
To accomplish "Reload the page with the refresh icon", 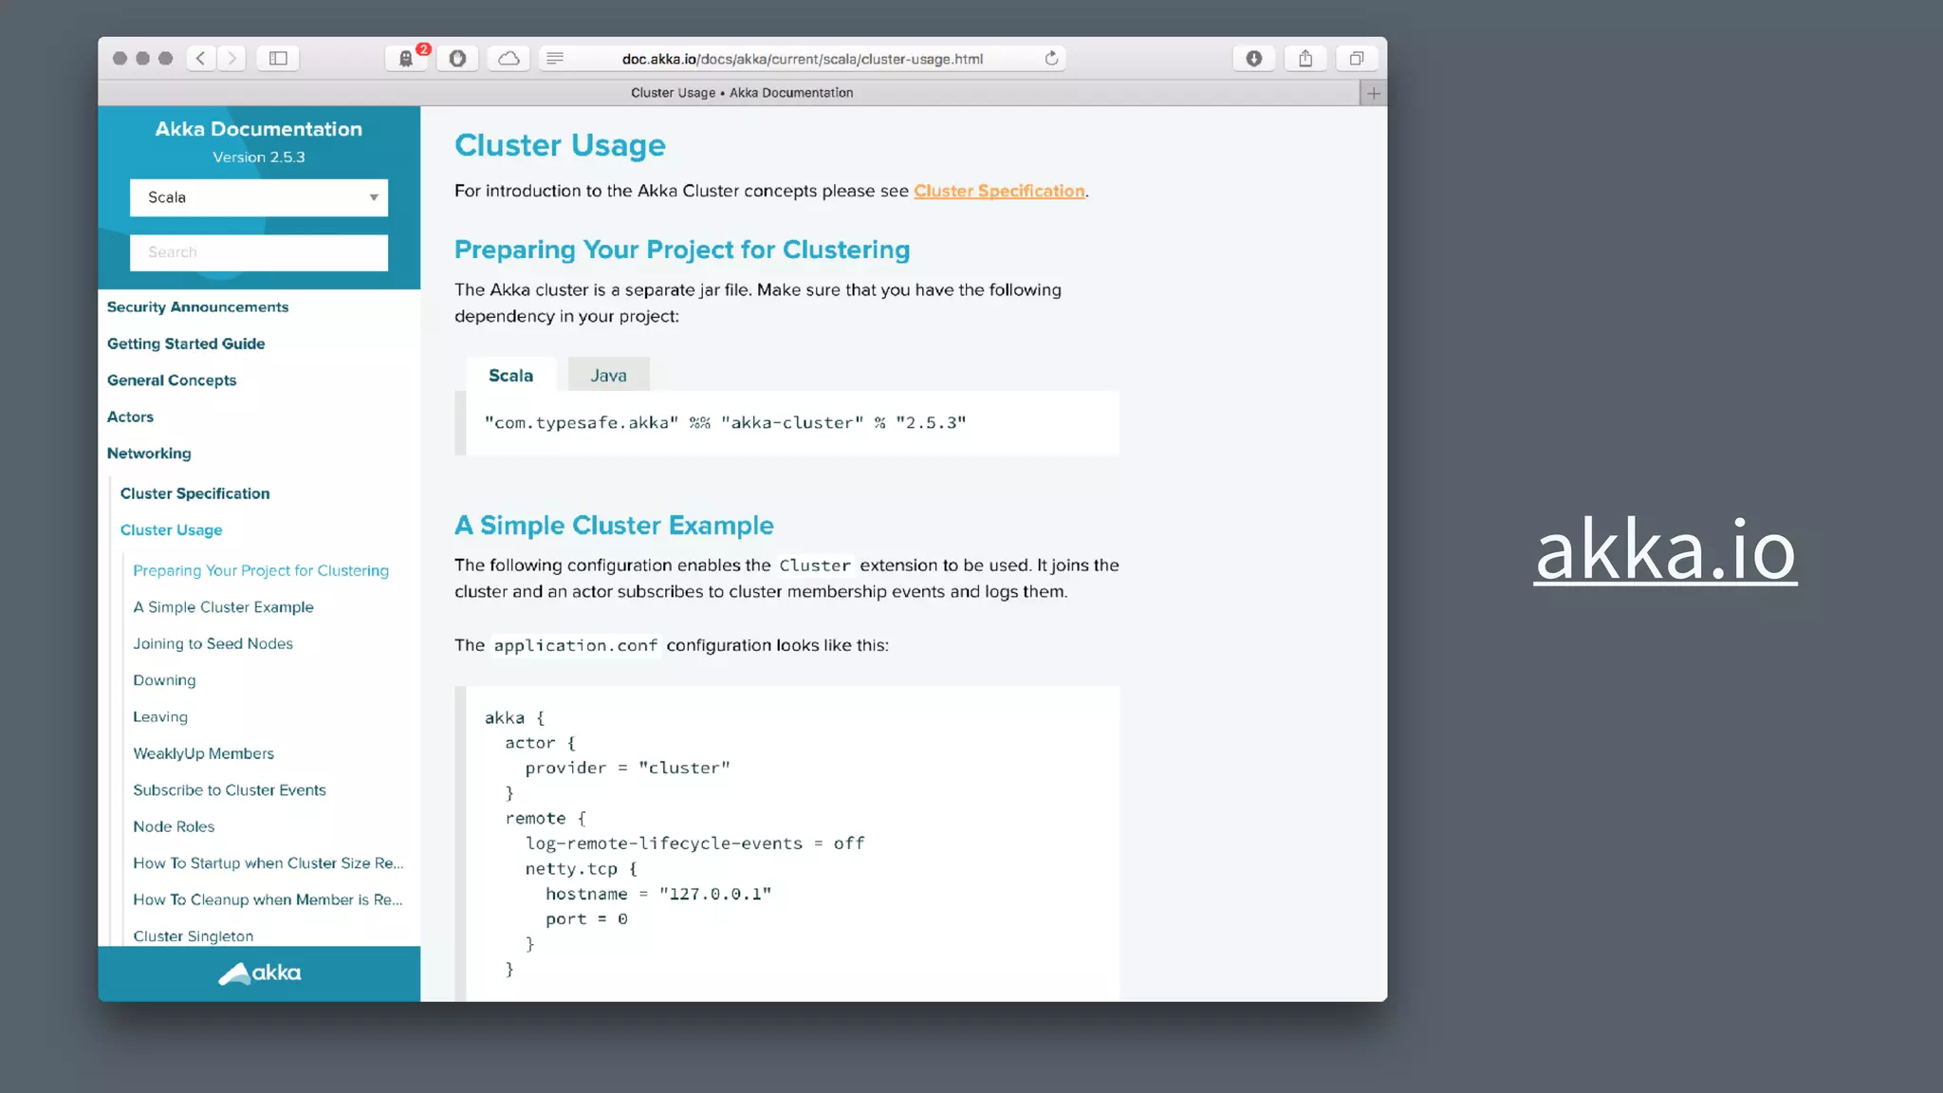I will [1051, 59].
